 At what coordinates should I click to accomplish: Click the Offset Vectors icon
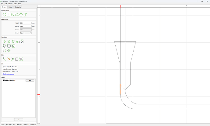pyautogui.click(x=4, y=46)
